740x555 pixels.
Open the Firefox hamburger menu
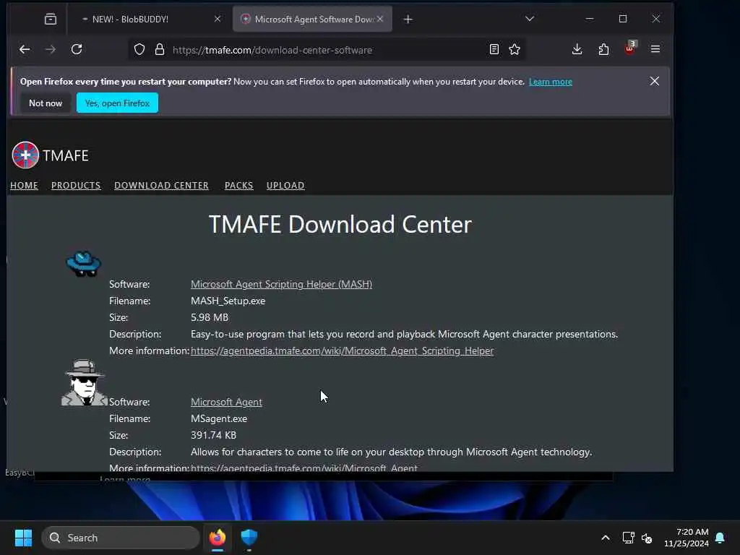point(655,49)
